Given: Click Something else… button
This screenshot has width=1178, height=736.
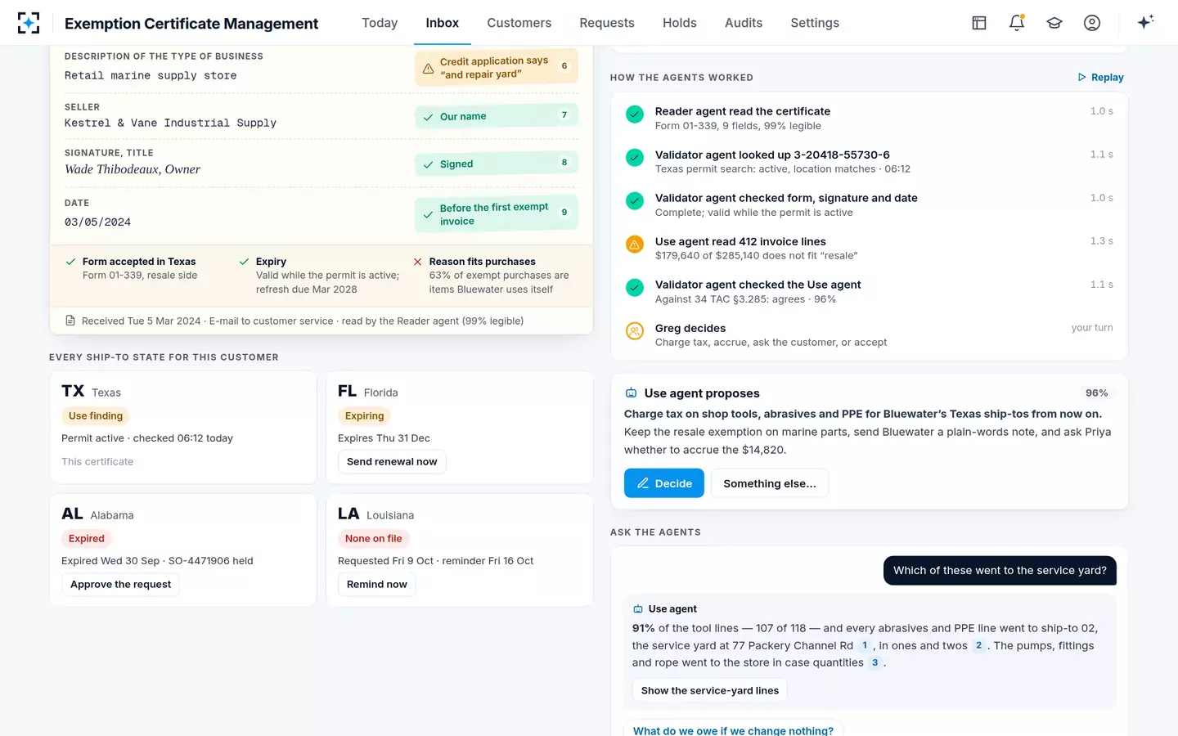Looking at the screenshot, I should click(x=770, y=483).
